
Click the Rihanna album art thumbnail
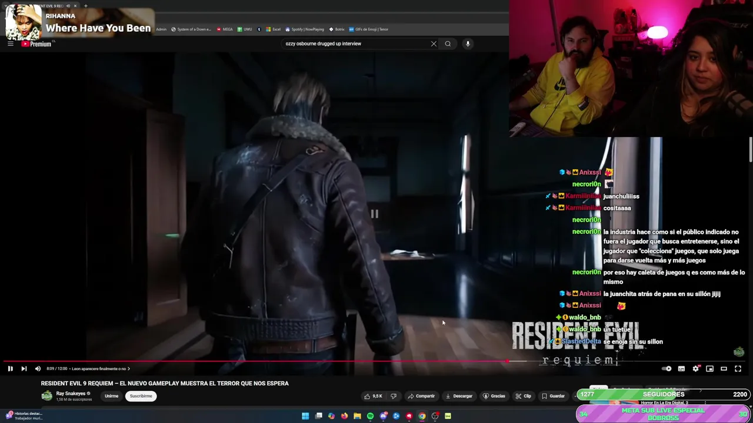[24, 22]
